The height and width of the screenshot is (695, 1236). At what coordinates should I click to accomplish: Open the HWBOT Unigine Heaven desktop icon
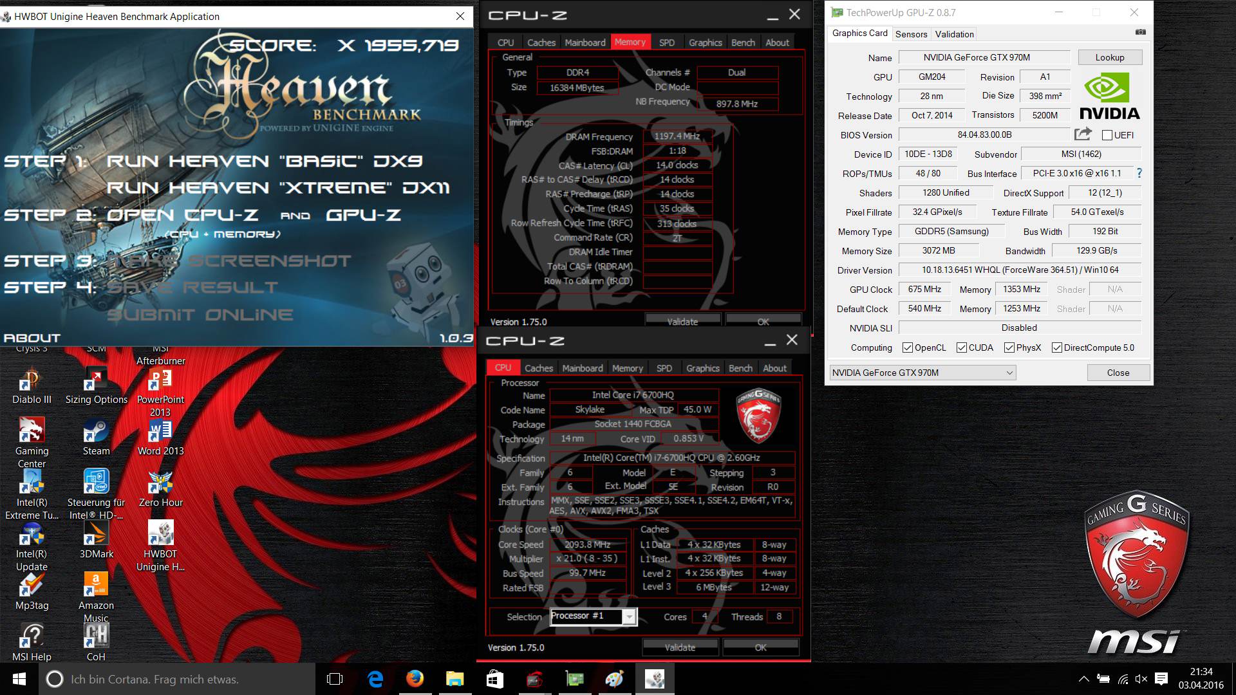(x=160, y=547)
